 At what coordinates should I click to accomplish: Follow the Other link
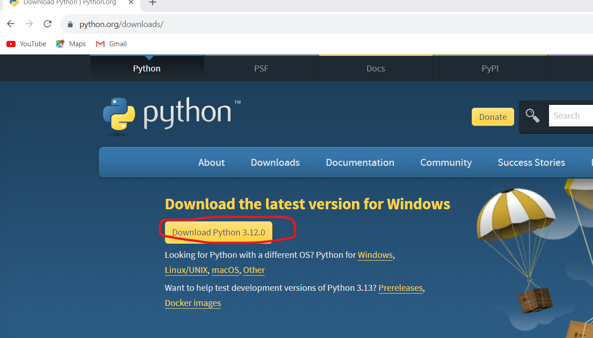point(254,270)
